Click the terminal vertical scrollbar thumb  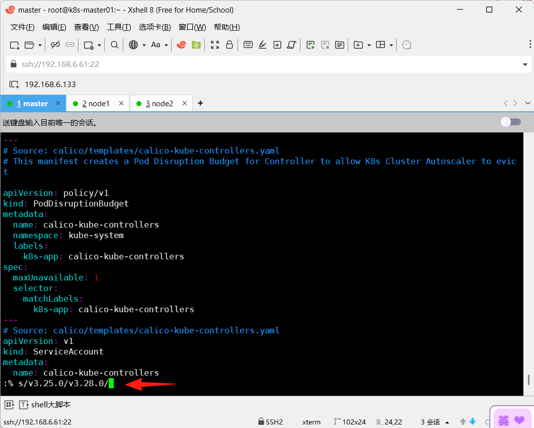click(x=528, y=380)
